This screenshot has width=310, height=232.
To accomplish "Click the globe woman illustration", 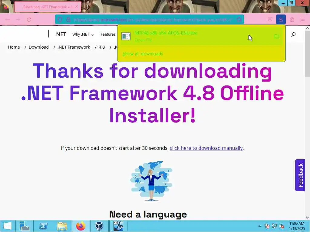I will click(151, 181).
